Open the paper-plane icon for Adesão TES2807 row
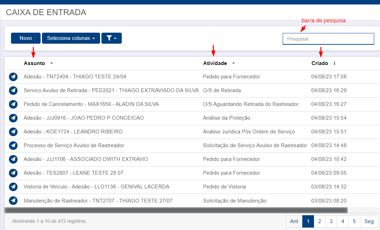This screenshot has height=230, width=380. (13, 173)
